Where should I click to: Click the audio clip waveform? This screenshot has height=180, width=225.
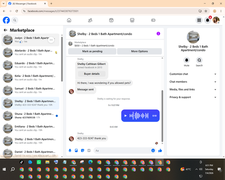tap(139, 116)
